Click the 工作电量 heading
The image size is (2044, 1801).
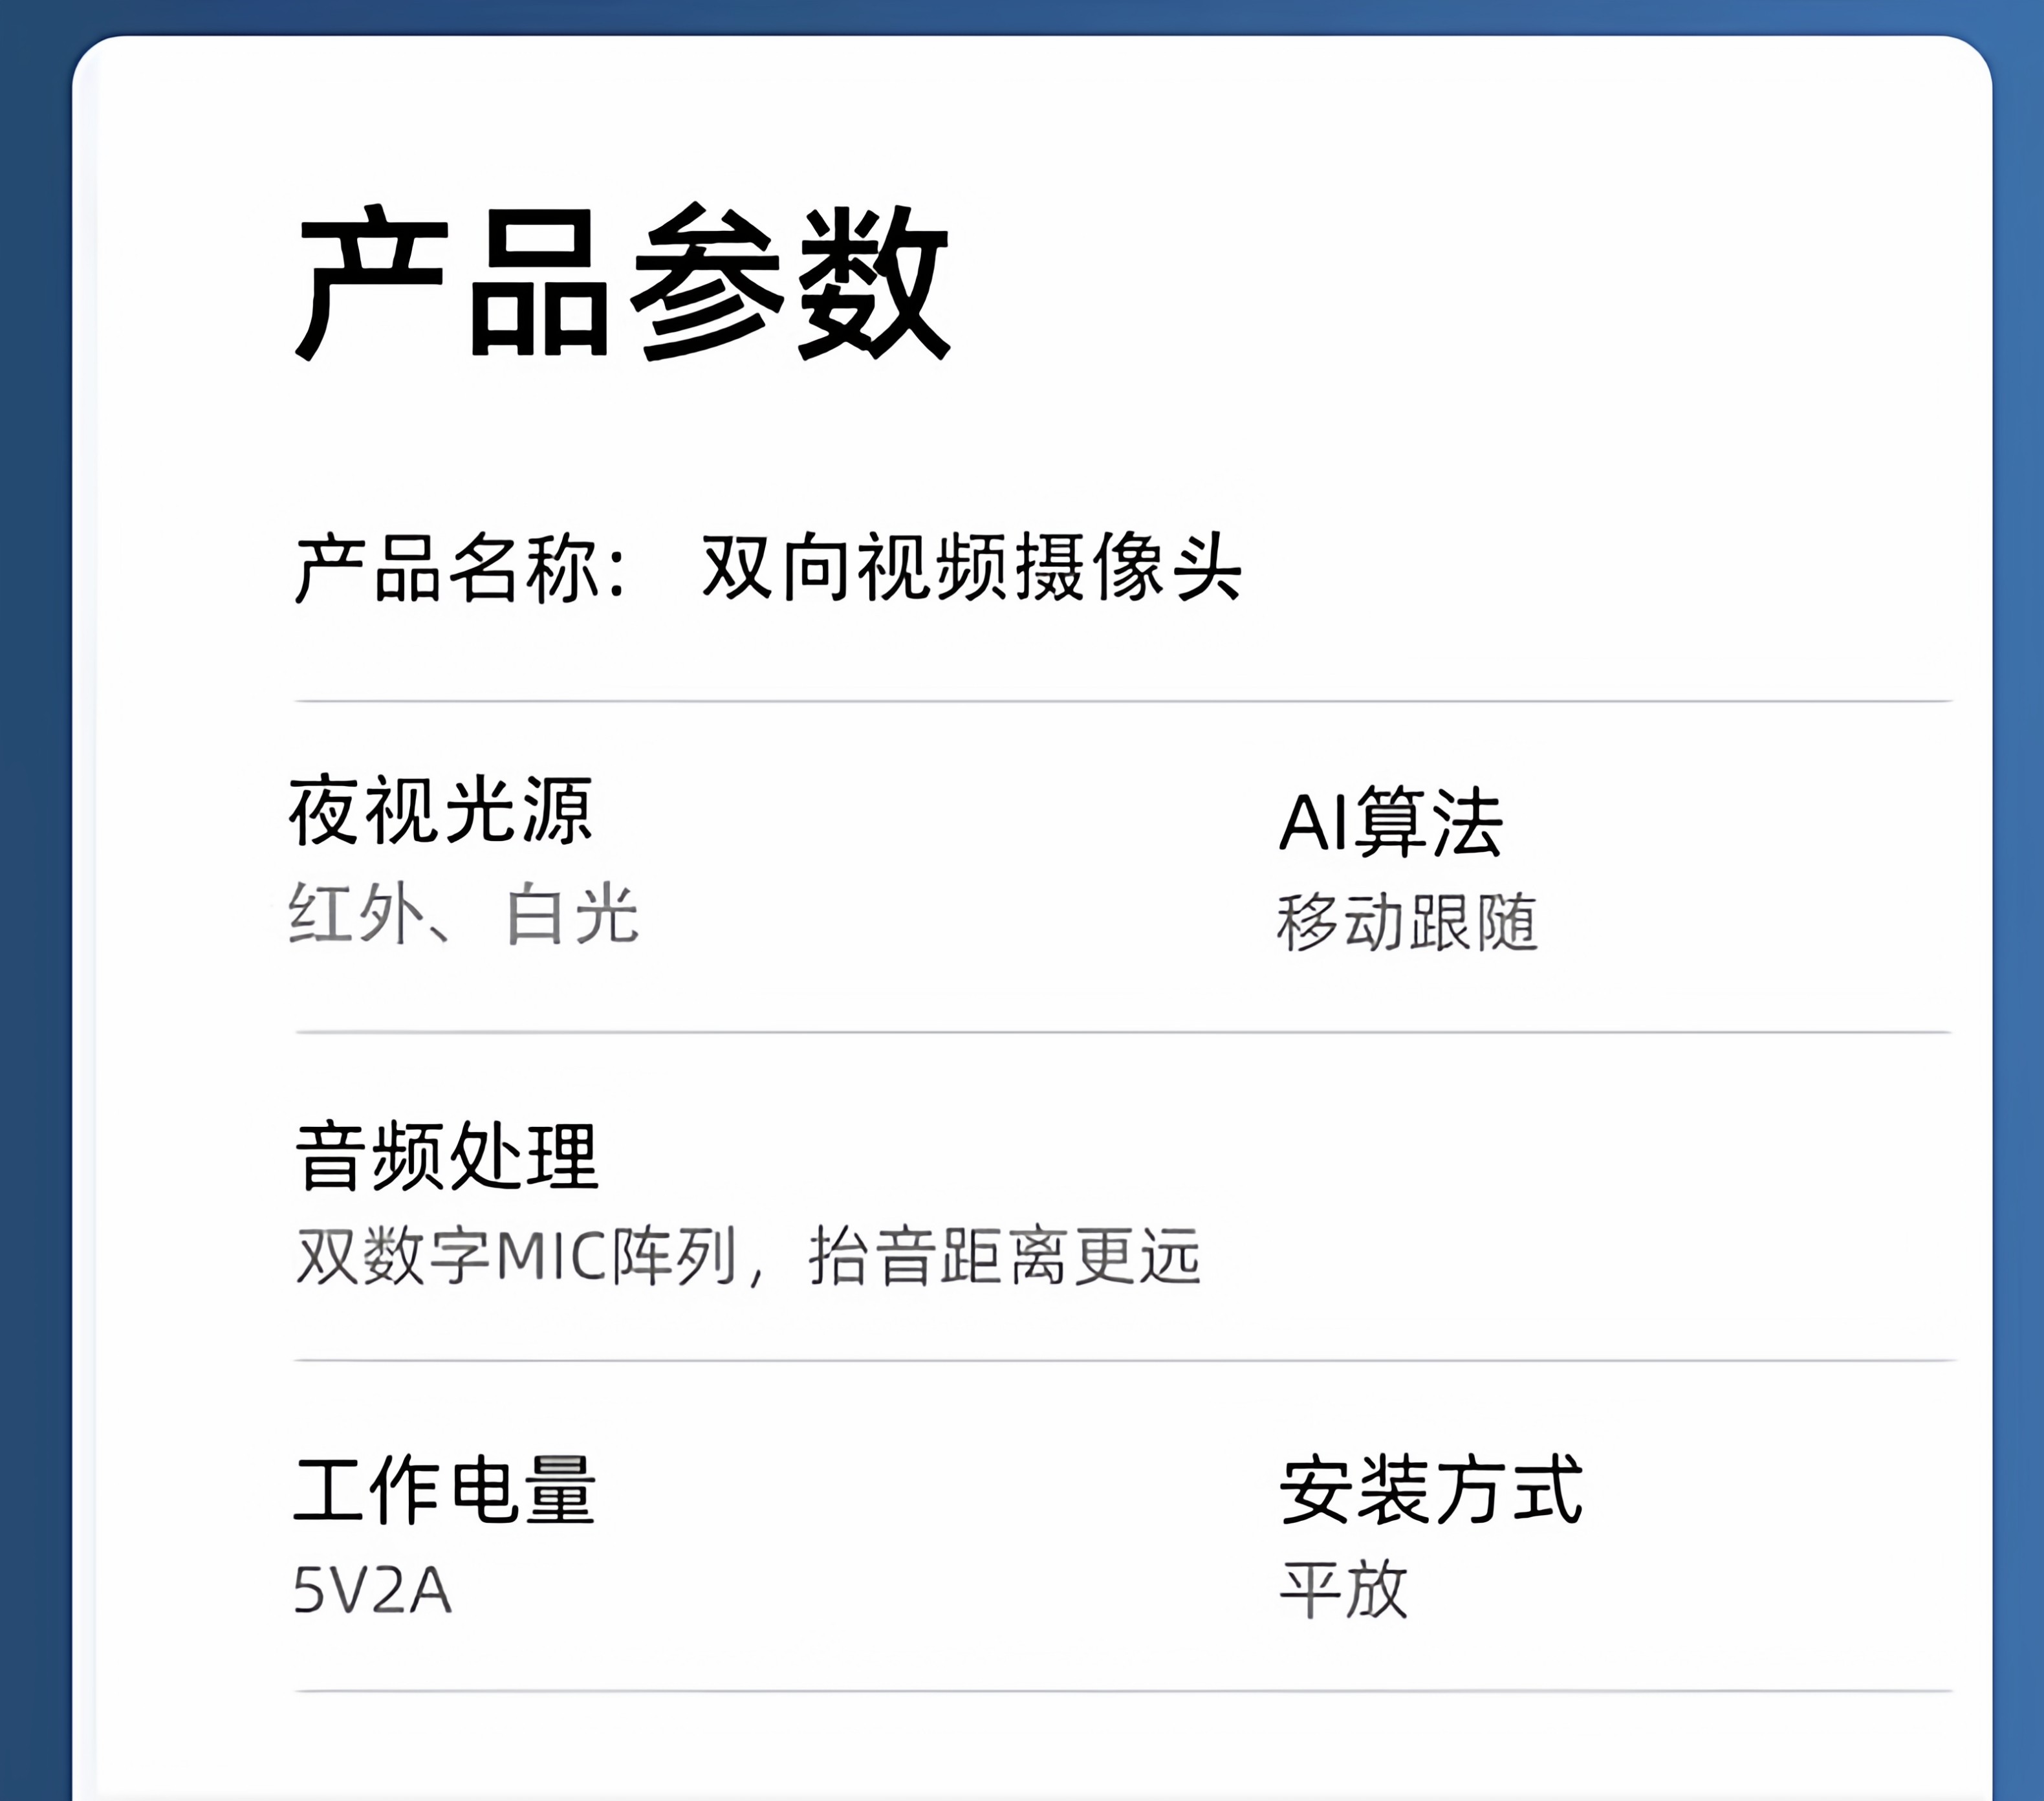[x=445, y=1491]
